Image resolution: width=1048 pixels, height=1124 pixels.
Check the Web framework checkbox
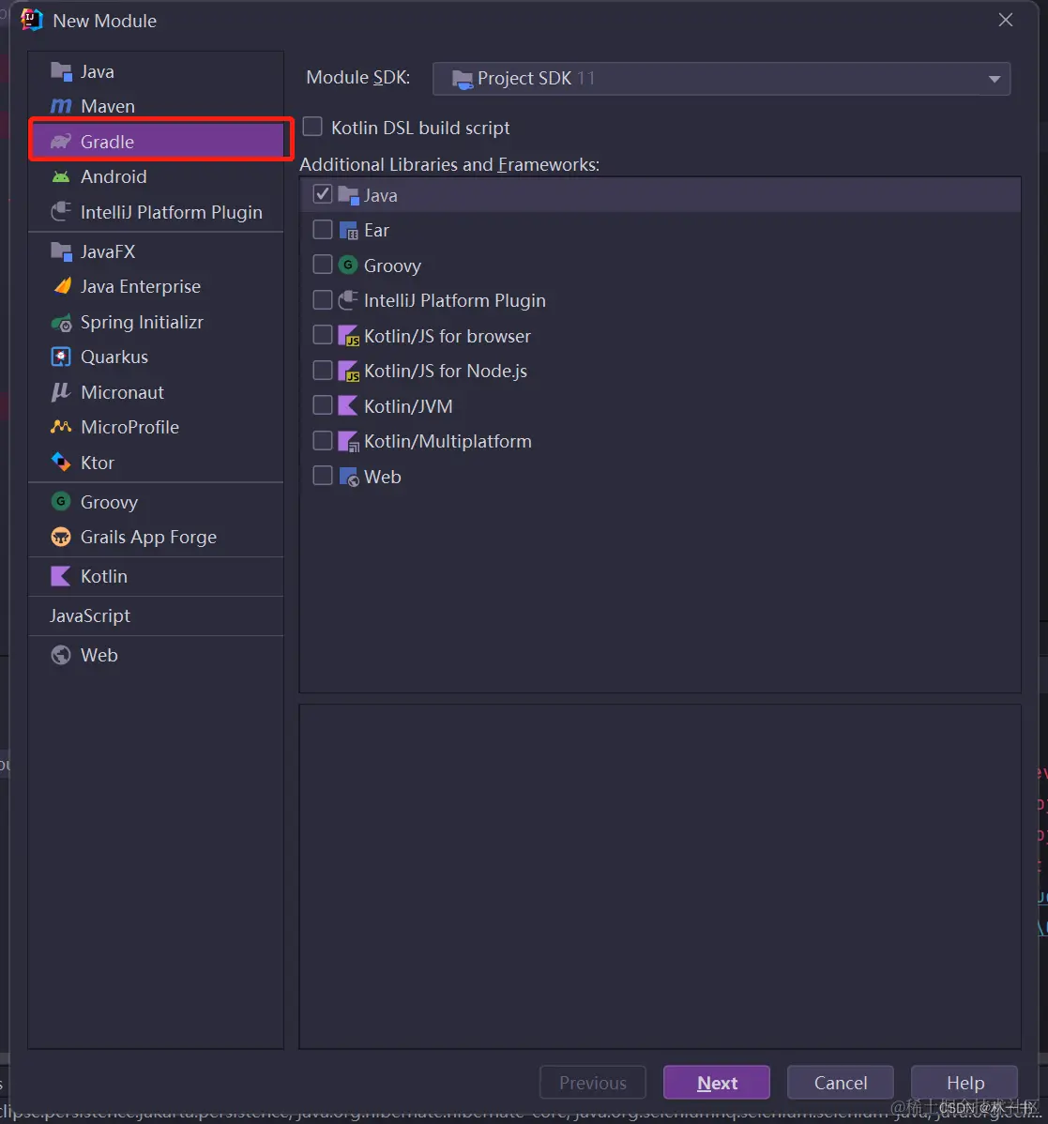point(323,476)
